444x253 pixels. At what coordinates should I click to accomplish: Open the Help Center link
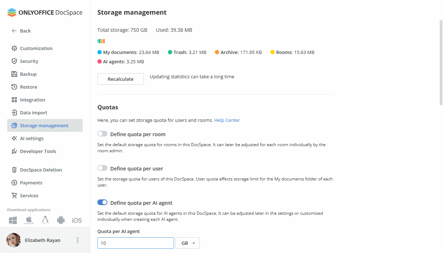pos(227,120)
